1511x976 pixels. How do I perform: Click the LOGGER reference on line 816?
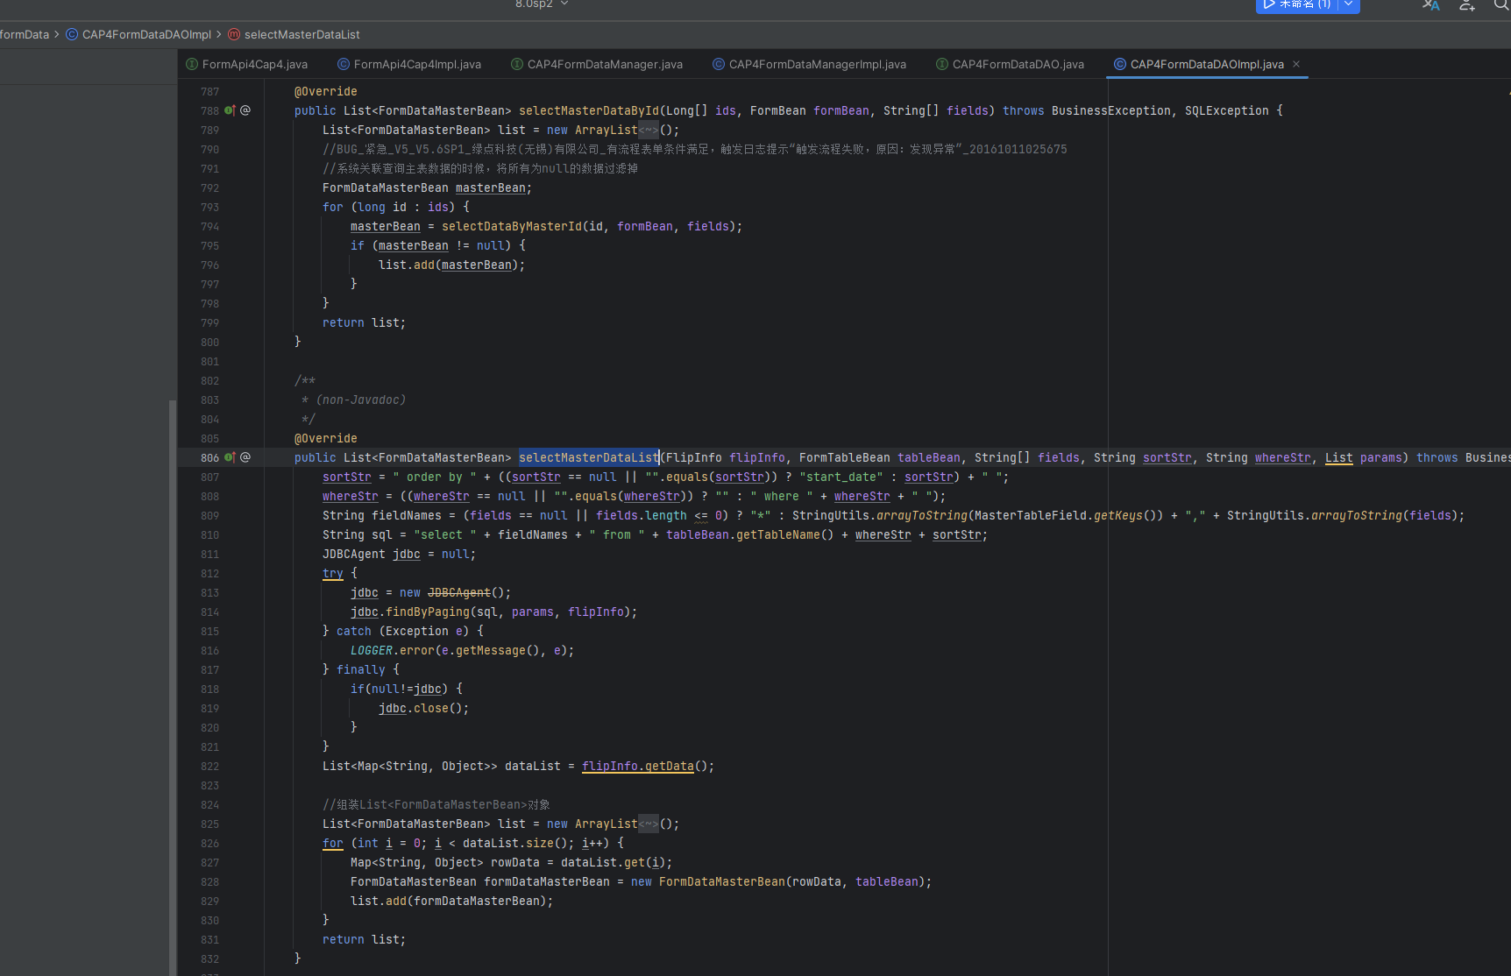(372, 650)
